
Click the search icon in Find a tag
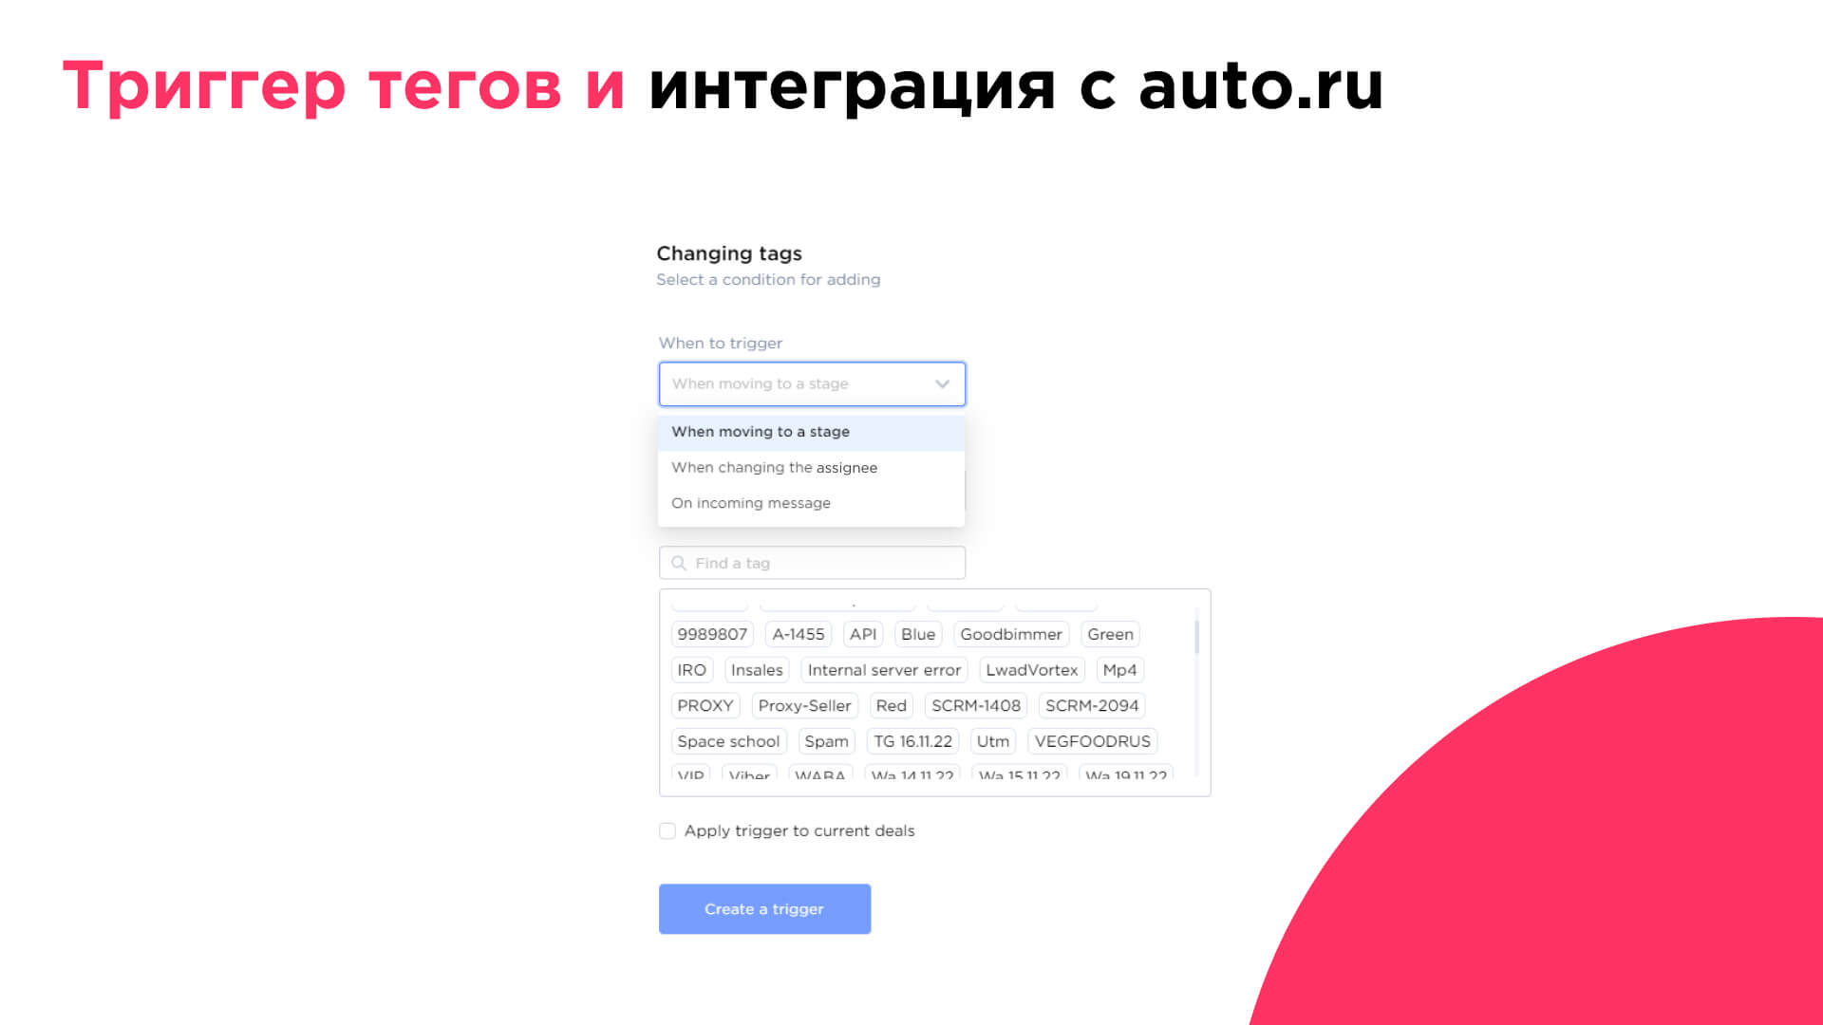[679, 562]
